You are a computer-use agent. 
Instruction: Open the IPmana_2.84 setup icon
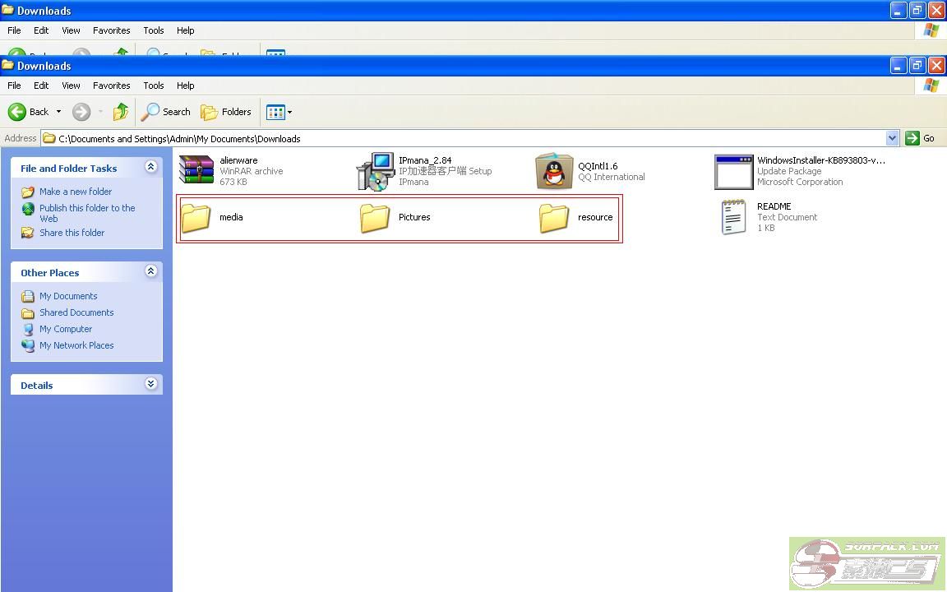click(x=376, y=171)
